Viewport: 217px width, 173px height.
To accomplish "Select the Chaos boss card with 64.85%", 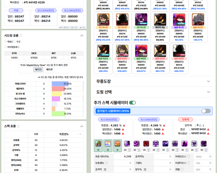I will 160,27.
